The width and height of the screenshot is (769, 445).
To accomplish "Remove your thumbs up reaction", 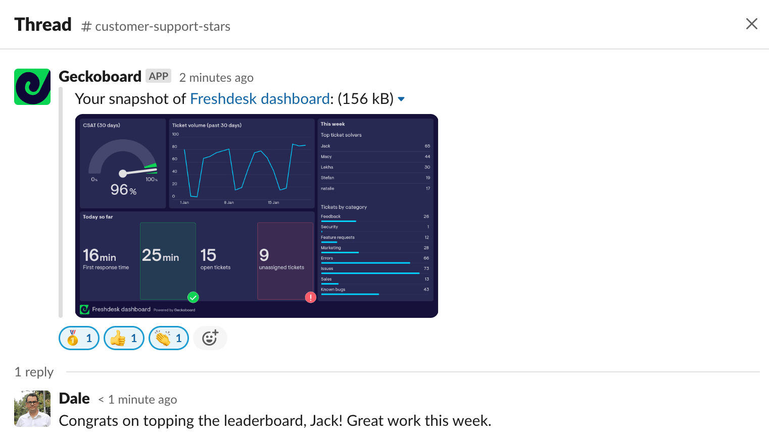I will [x=124, y=338].
